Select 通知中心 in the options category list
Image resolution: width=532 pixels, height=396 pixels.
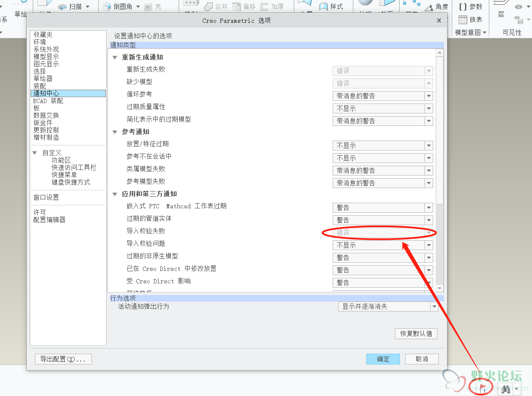tap(68, 93)
